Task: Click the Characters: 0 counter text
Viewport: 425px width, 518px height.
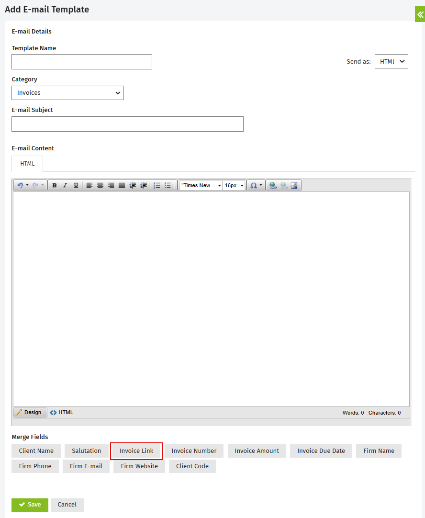Action: tap(384, 413)
